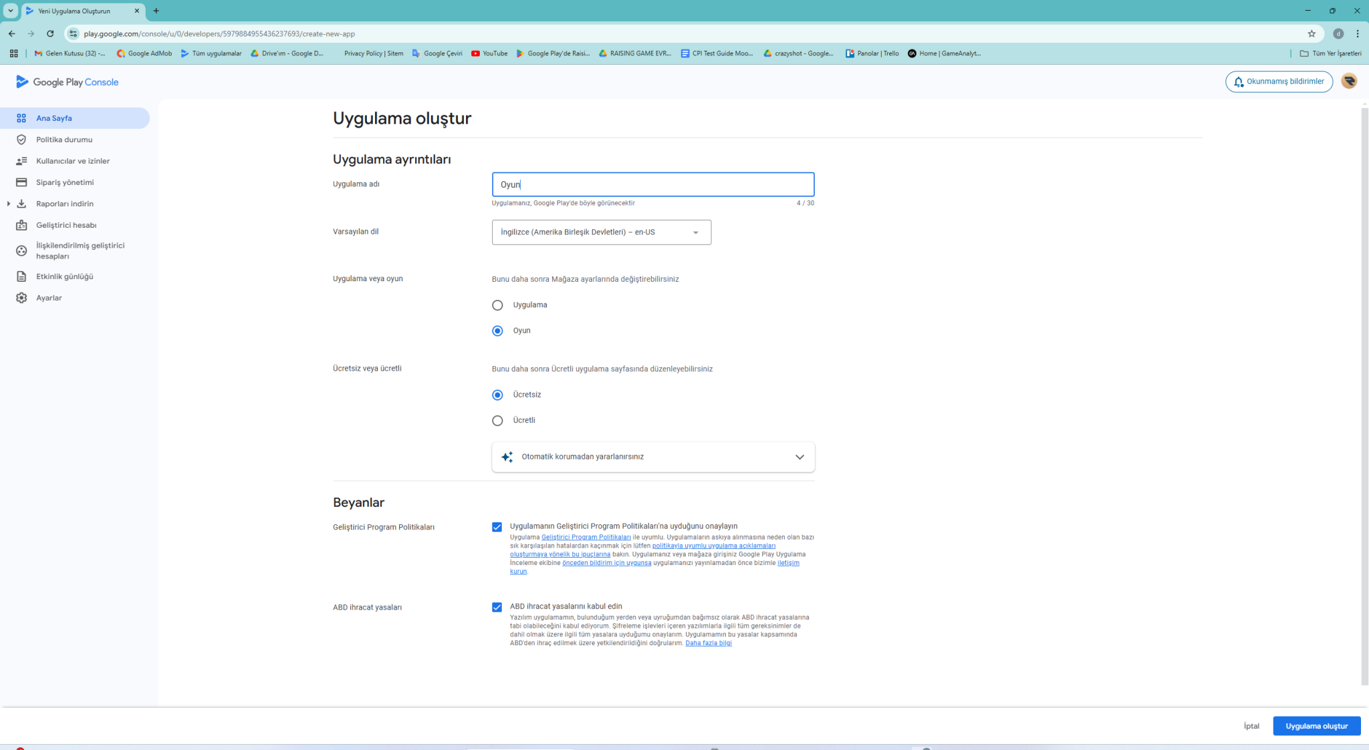
Task: Click the Uygulama oluştur blue button
Action: (1316, 726)
